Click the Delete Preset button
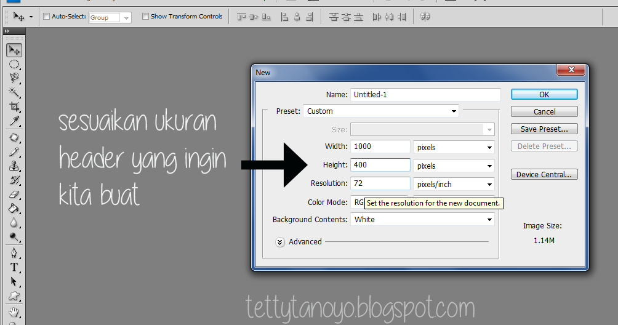Viewport: 618px width, 325px height. [544, 146]
